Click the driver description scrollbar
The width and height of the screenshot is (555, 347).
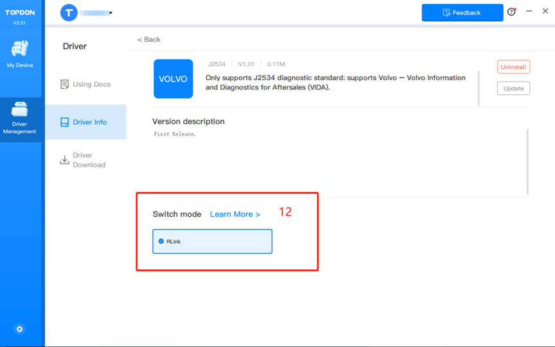(x=479, y=89)
